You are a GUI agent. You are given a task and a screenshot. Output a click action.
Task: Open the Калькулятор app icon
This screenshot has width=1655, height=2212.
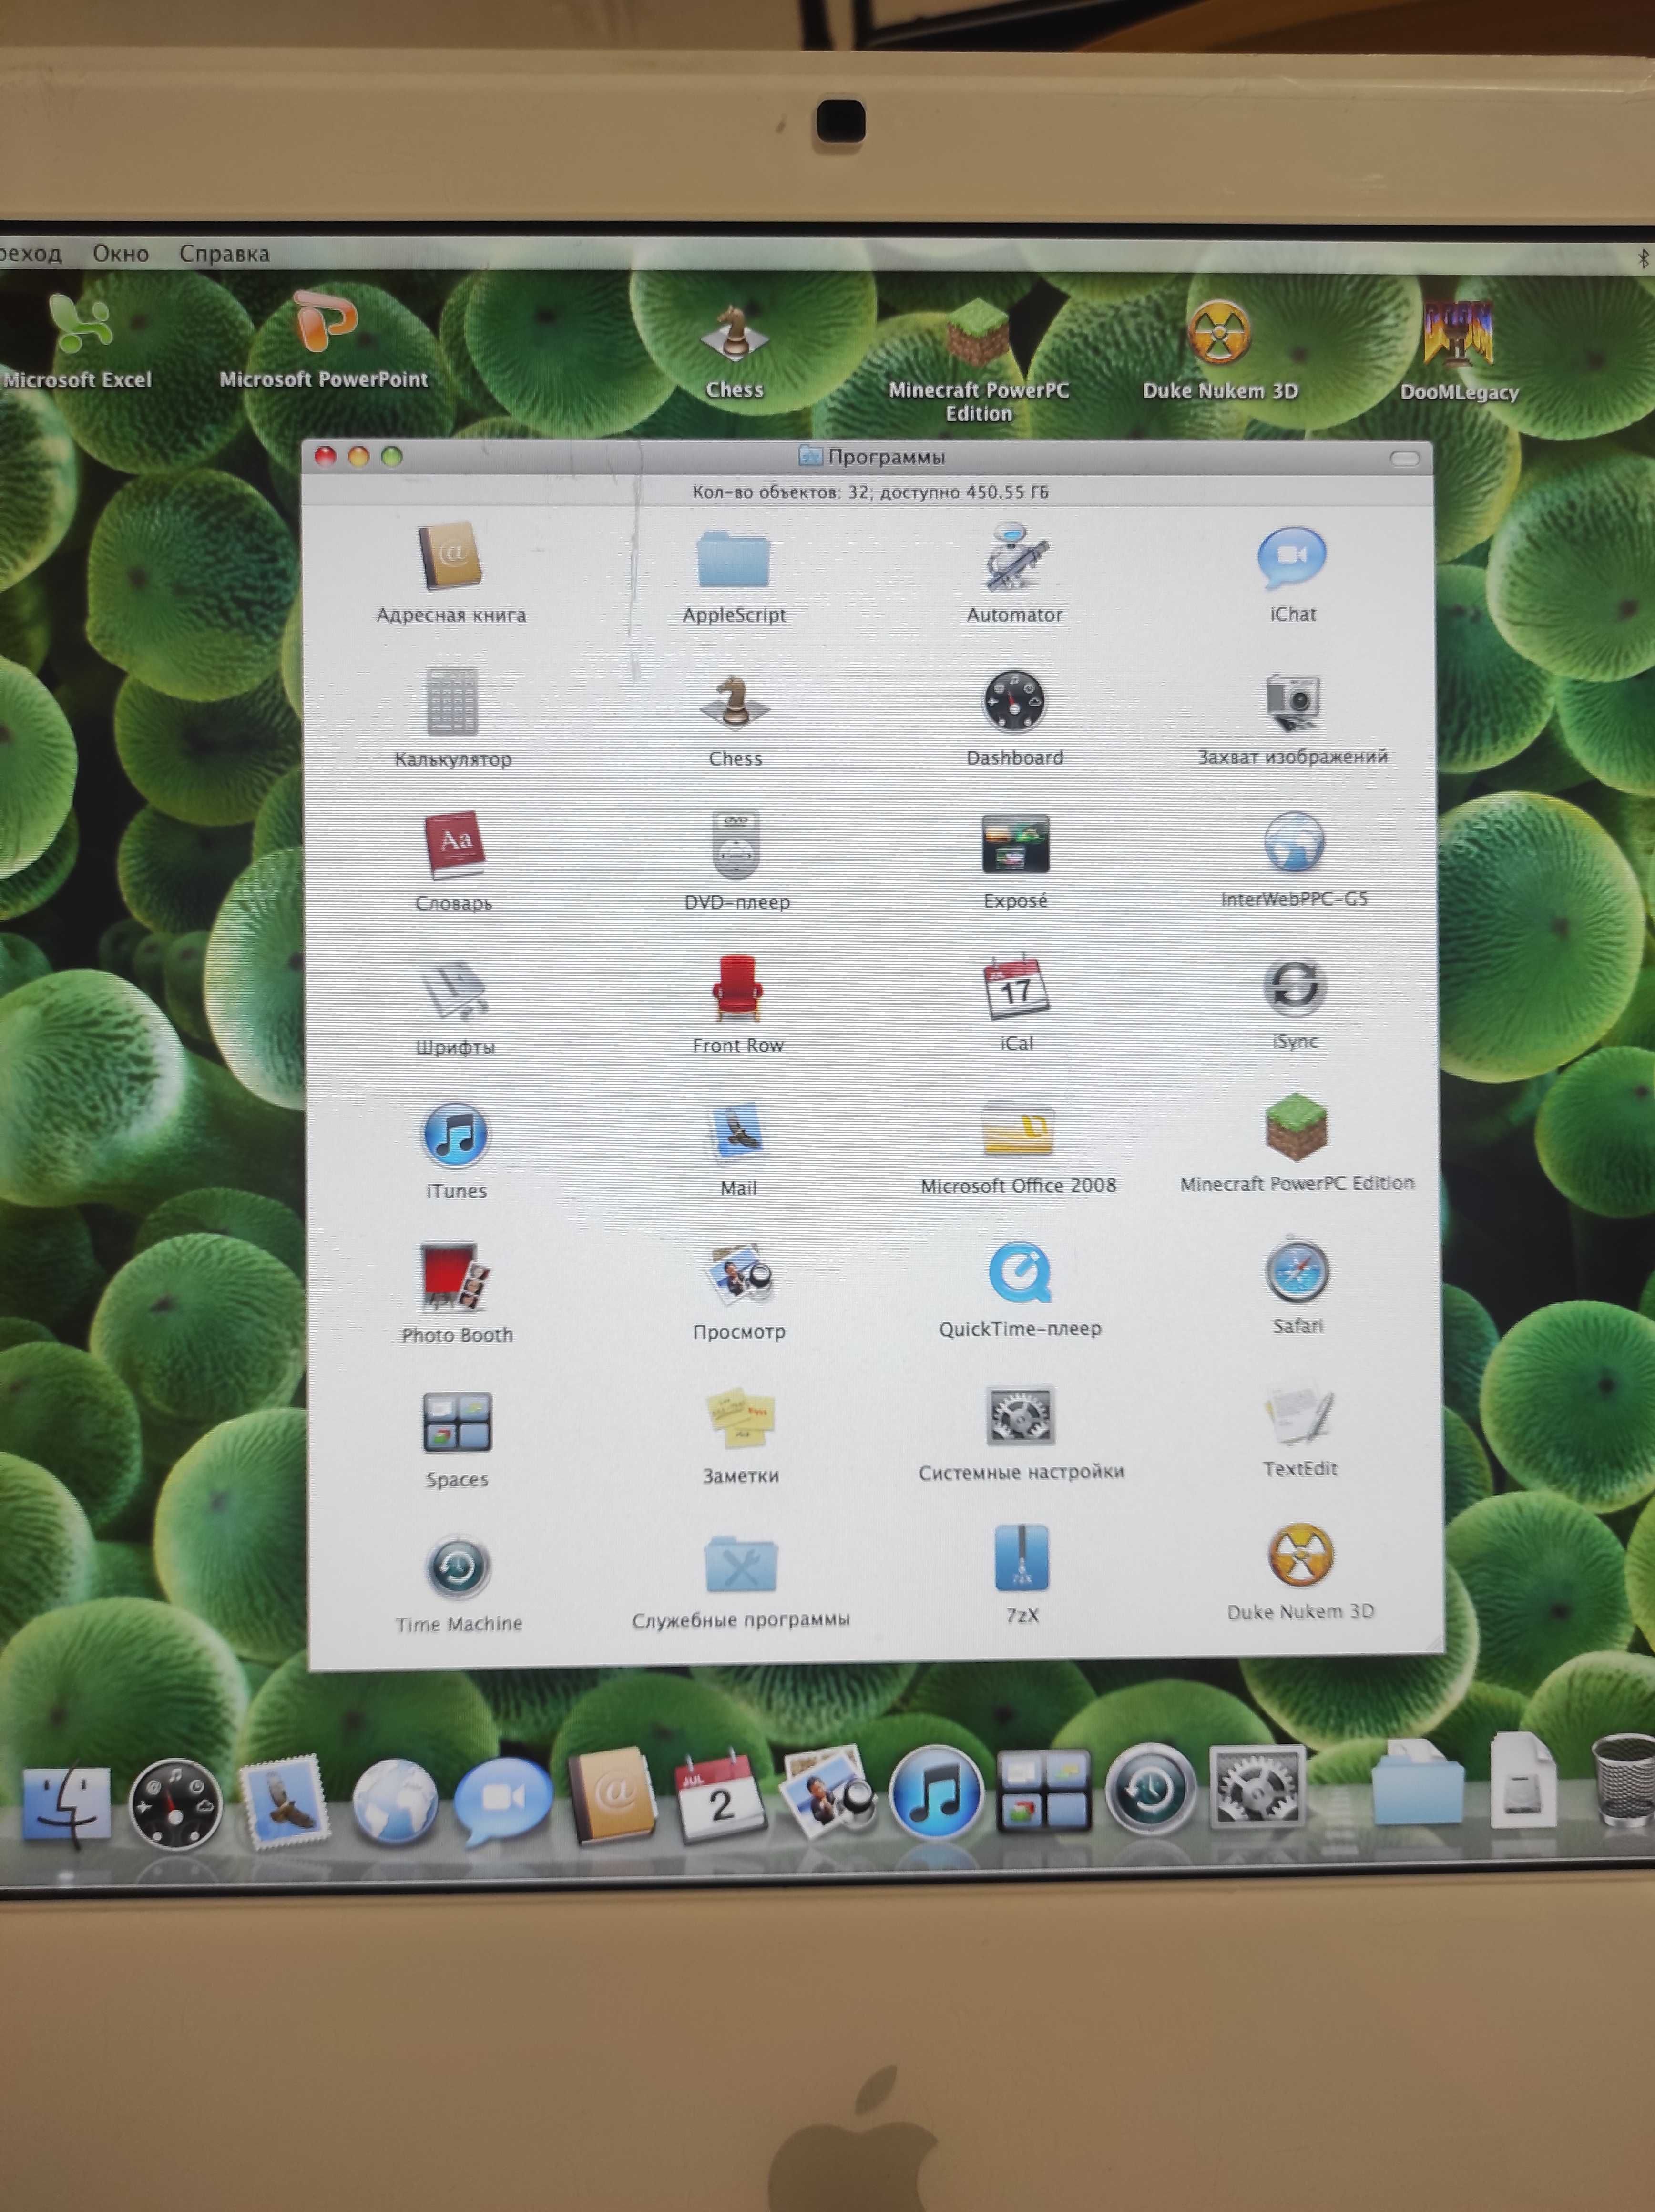coord(452,702)
